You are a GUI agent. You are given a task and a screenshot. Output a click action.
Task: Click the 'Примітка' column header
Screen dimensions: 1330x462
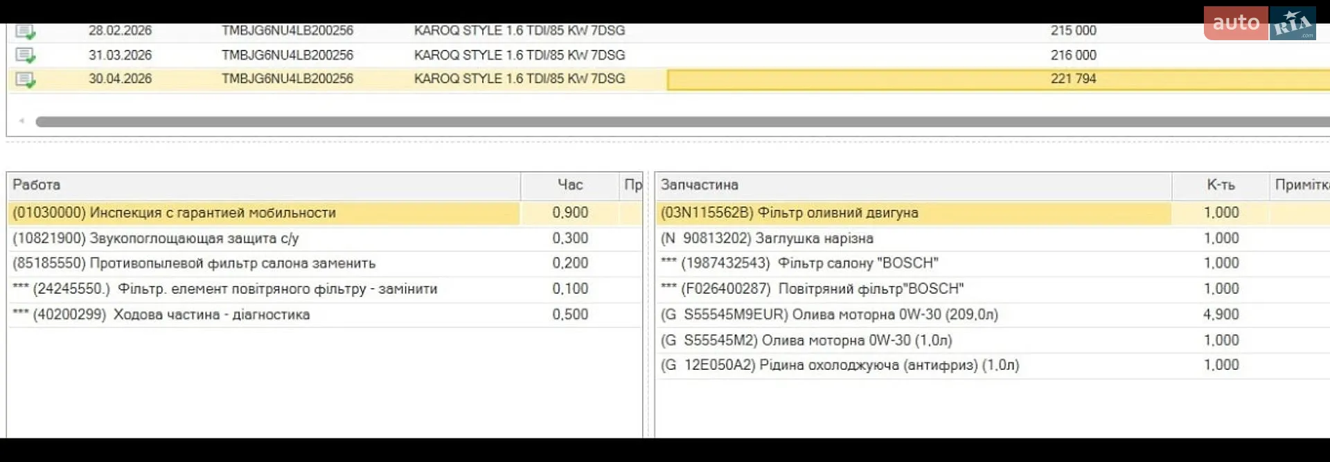1300,185
